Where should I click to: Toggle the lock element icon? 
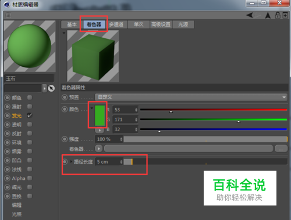coord(278,15)
